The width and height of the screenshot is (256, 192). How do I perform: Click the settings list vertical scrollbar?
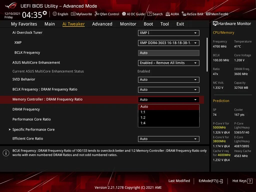tap(207, 55)
